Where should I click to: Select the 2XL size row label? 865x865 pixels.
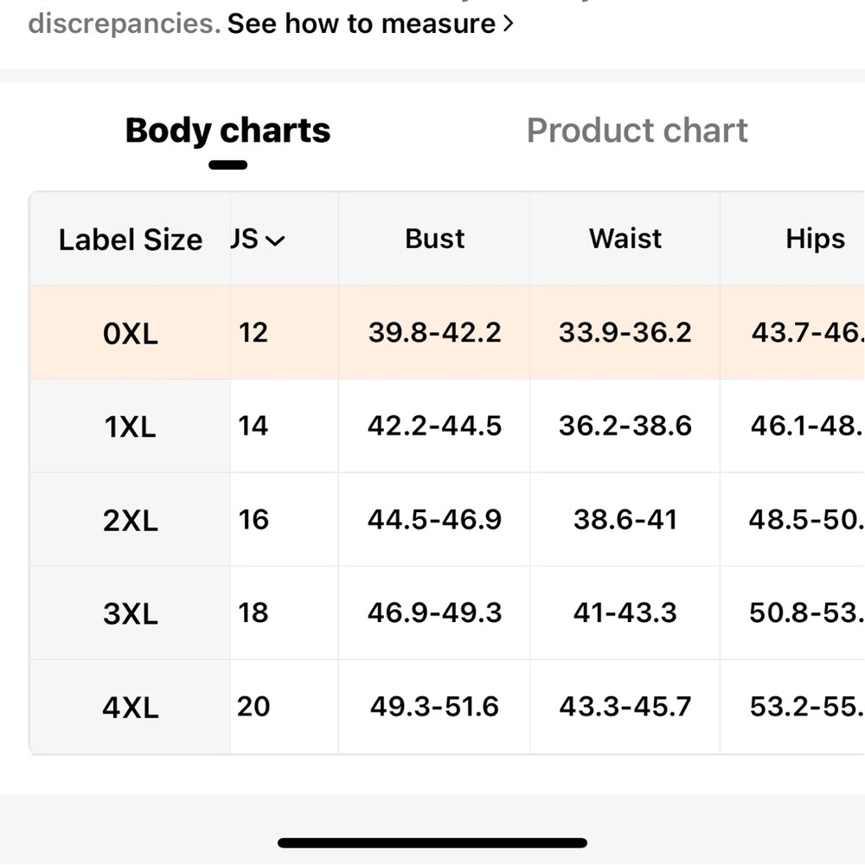point(131,520)
